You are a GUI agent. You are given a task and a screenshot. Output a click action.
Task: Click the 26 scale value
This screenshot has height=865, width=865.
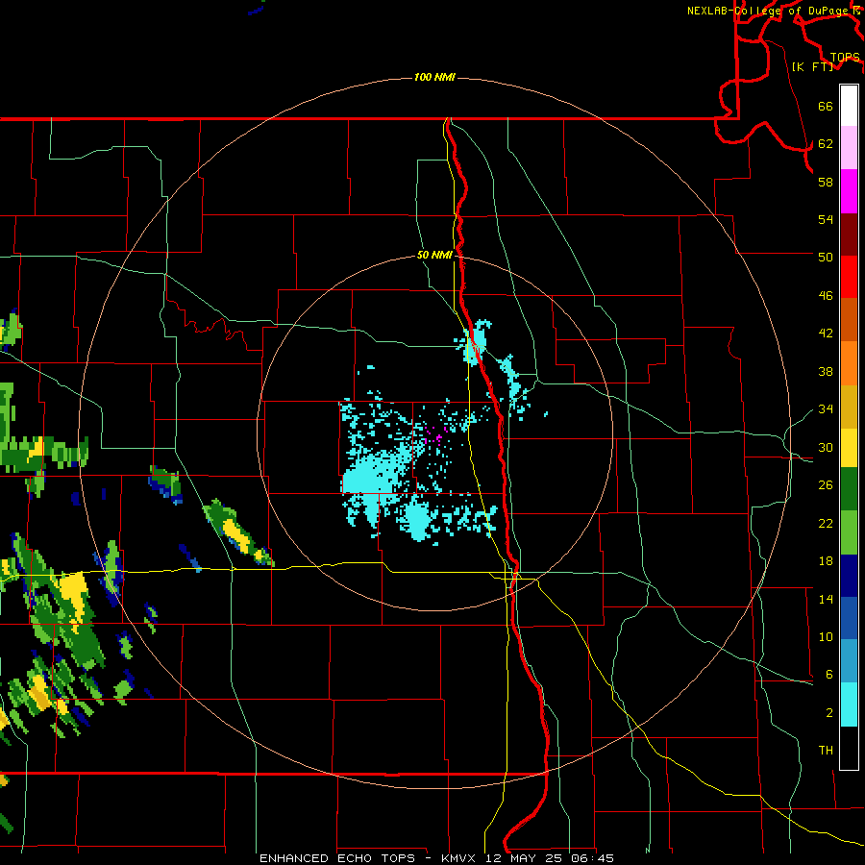[826, 485]
